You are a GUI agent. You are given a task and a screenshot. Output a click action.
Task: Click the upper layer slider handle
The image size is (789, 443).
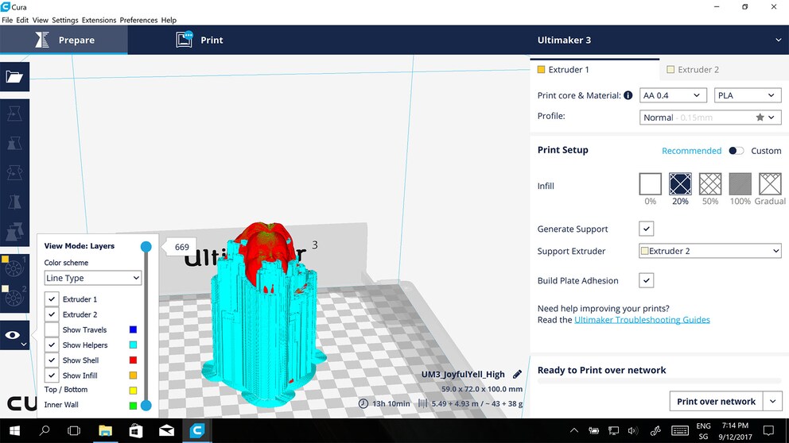pos(146,247)
